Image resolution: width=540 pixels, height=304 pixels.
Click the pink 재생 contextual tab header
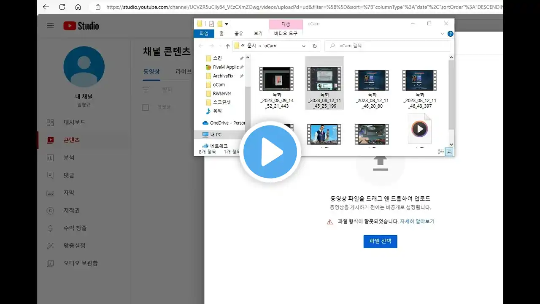coord(286,24)
